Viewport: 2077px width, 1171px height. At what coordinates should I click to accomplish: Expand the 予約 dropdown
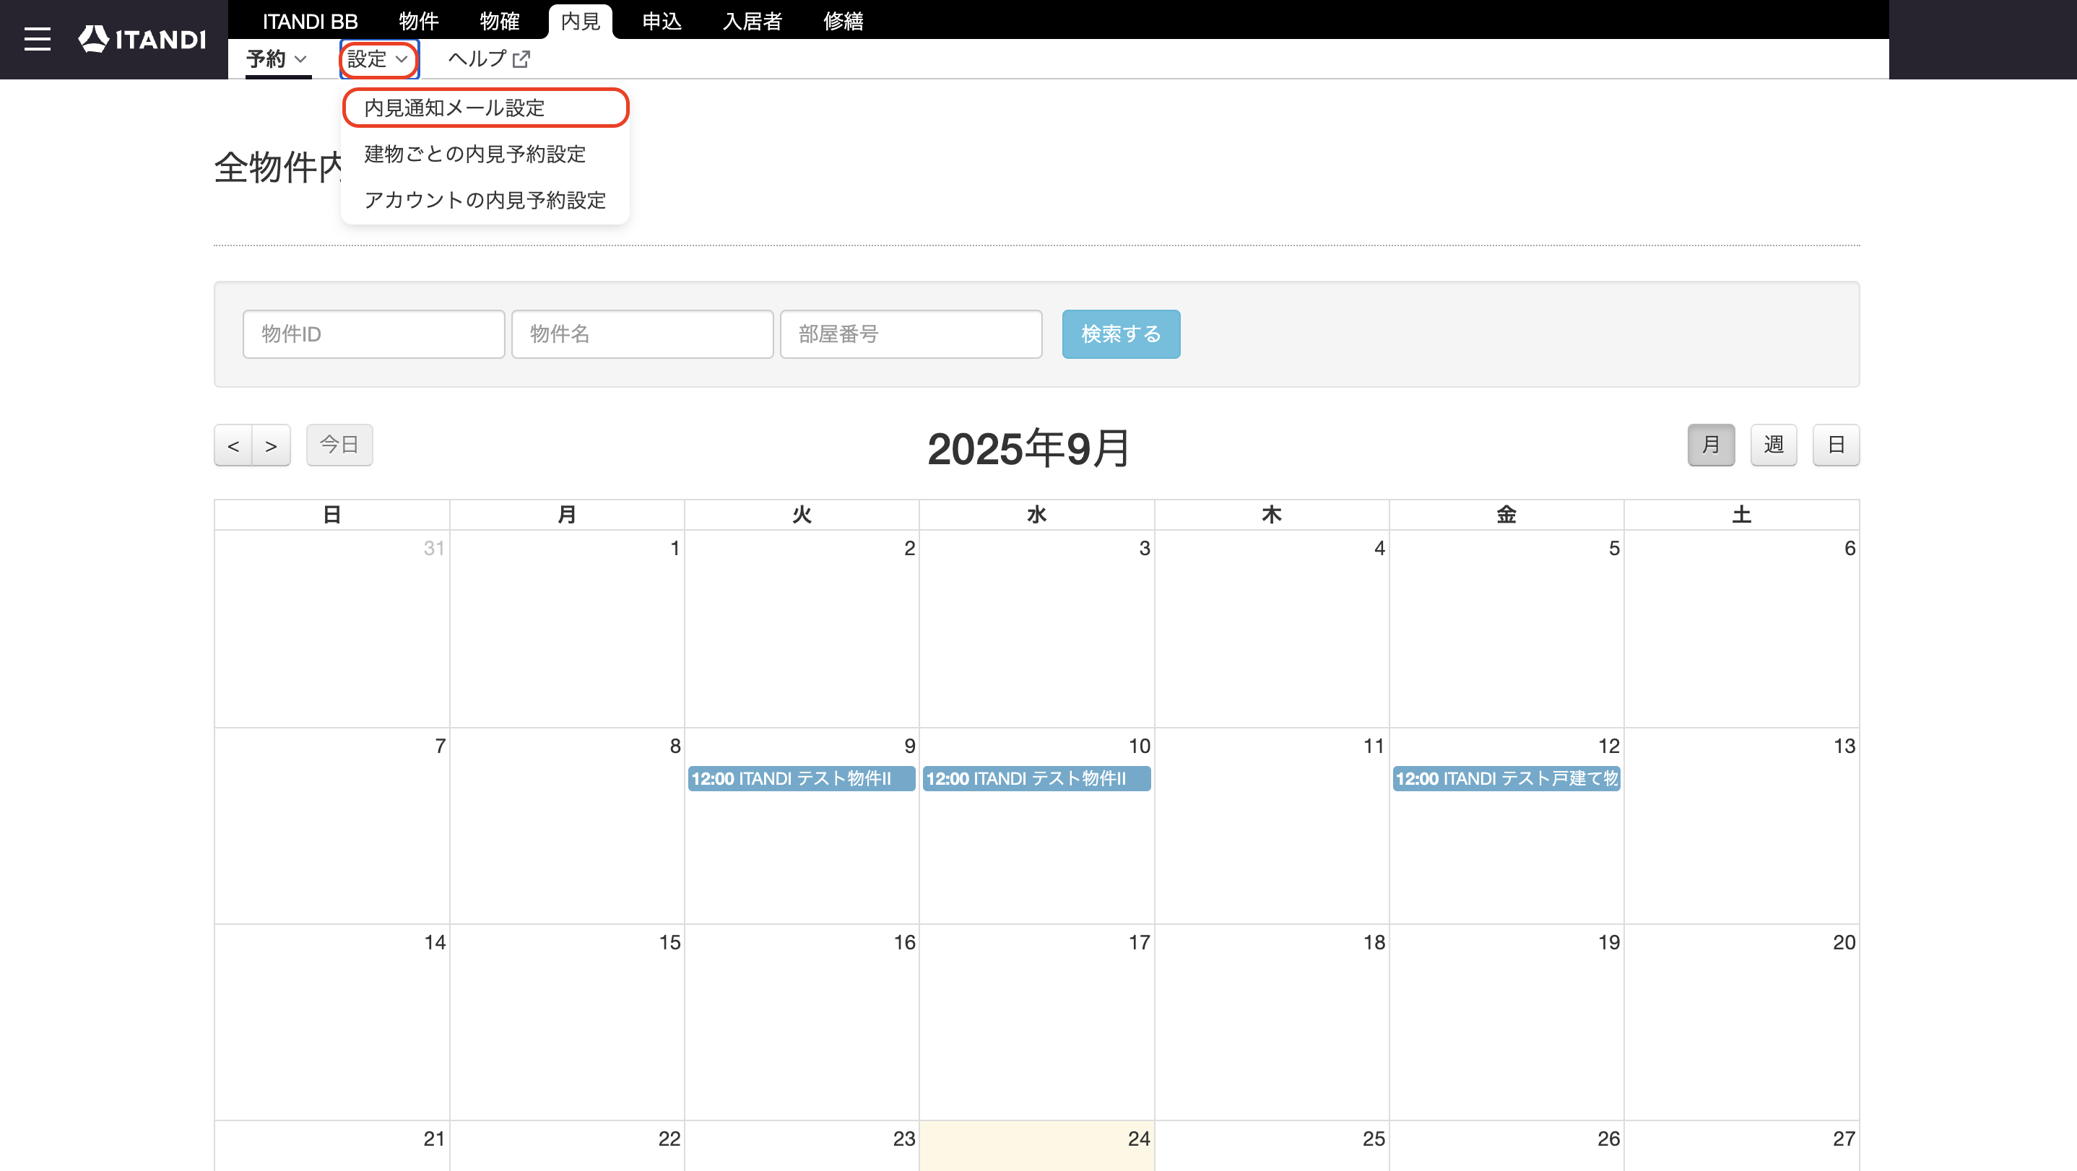coord(277,58)
